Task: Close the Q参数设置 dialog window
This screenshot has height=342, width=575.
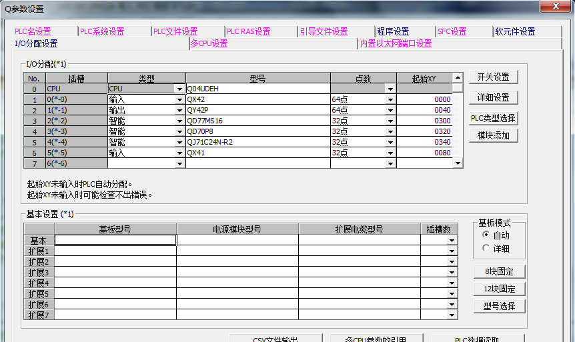Action: (555, 7)
